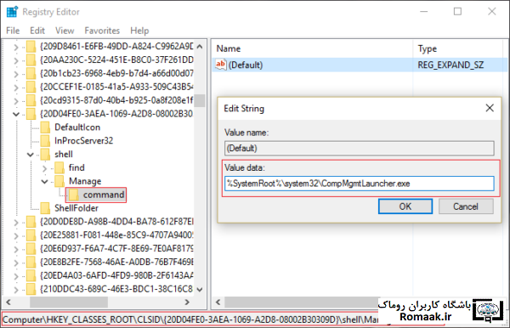
Task: Select the ShellFolder folder icon
Action: [x=45, y=208]
